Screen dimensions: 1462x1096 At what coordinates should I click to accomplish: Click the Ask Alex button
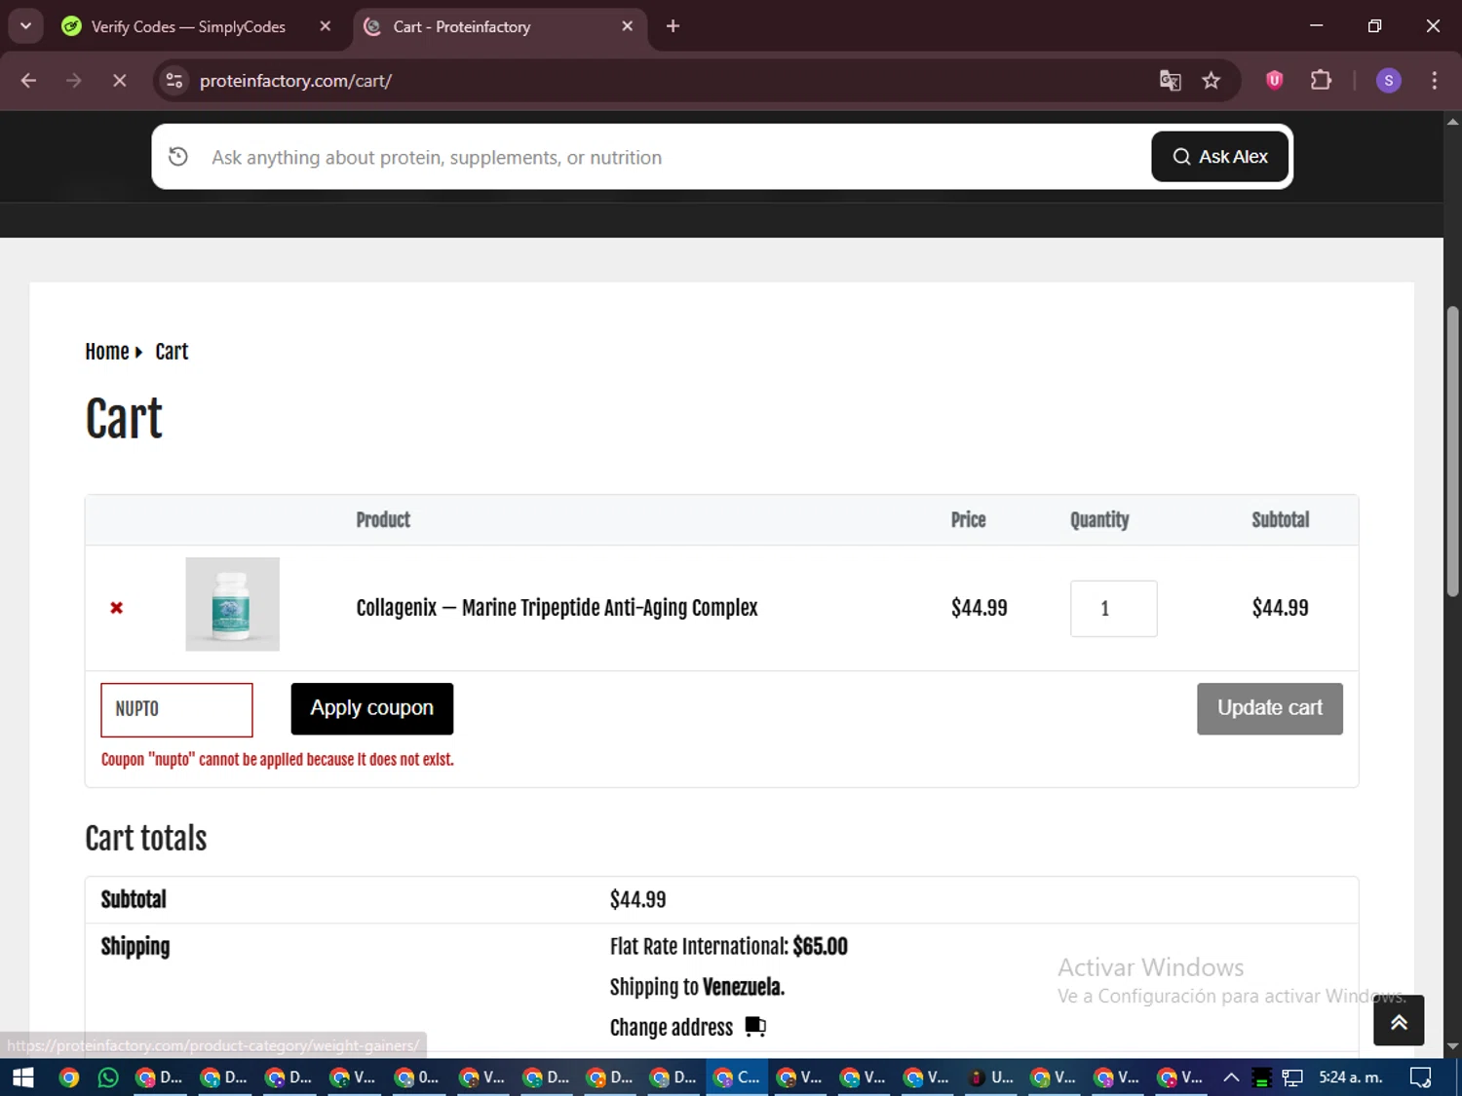pyautogui.click(x=1219, y=157)
